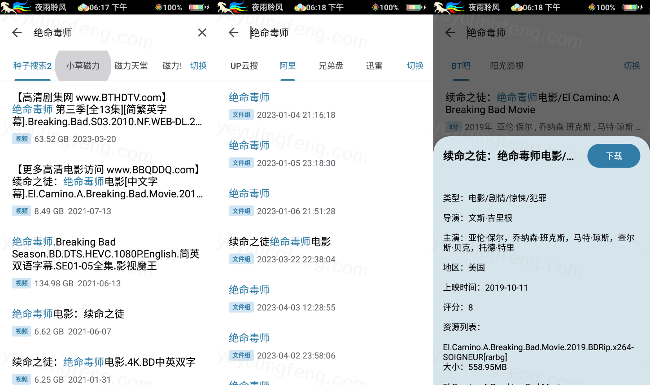Tap the battery icon in the 06:17 status bar
650x385 pixels.
tap(199, 7)
